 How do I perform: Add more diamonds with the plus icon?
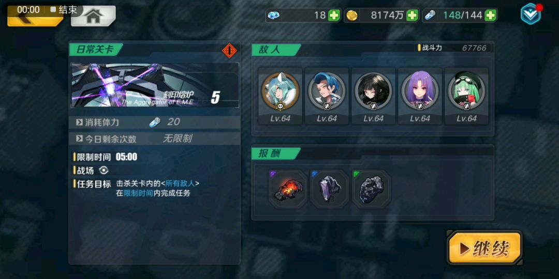tap(334, 16)
